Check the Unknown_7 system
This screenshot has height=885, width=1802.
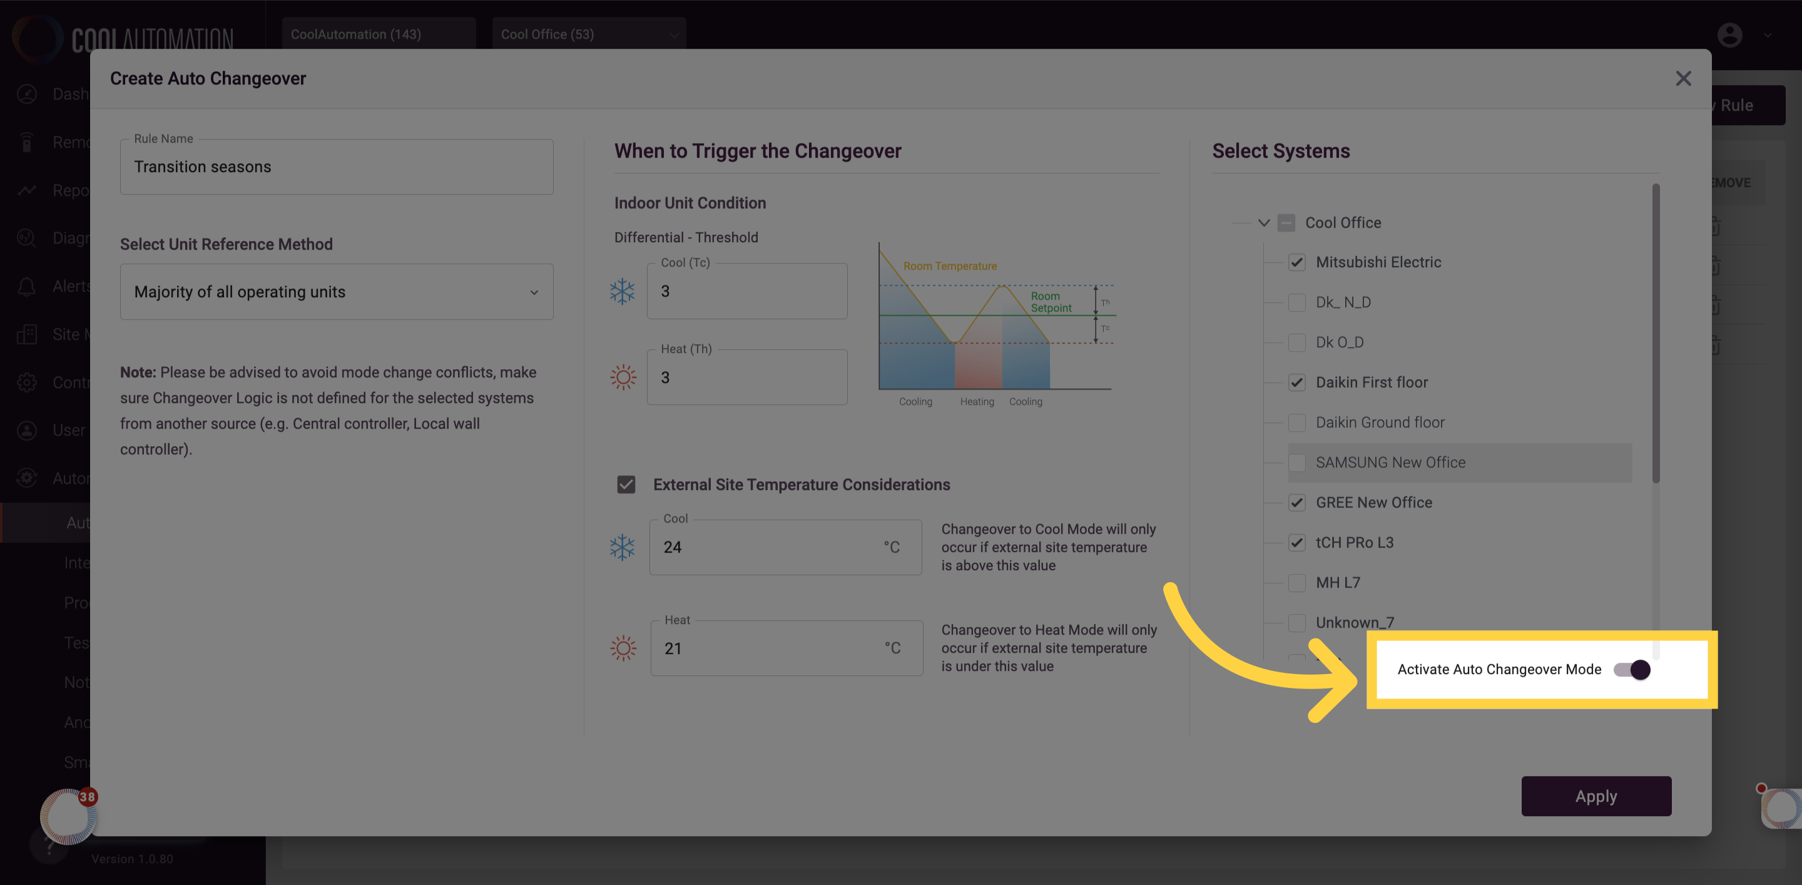tap(1297, 622)
